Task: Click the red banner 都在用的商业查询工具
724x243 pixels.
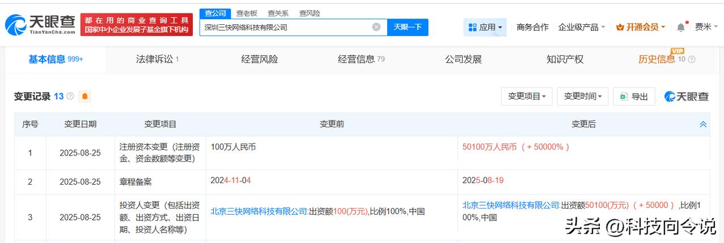Action: coord(136,24)
